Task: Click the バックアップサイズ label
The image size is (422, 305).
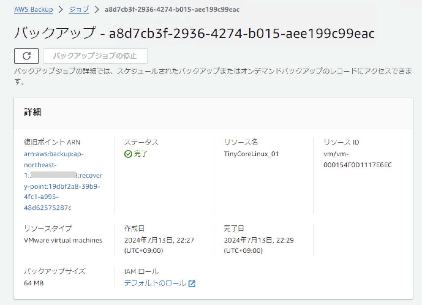Action: [x=55, y=271]
